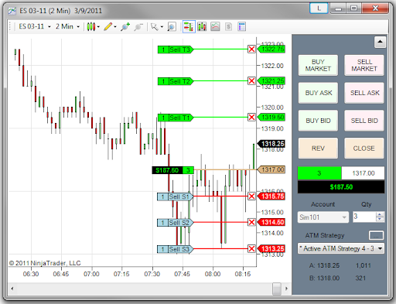396x304 pixels.
Task: Click the SELL MARKET button
Action: (364, 65)
